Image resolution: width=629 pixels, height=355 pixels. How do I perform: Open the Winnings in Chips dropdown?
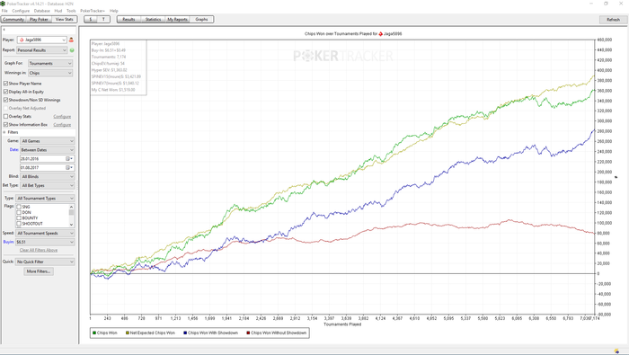pos(50,73)
